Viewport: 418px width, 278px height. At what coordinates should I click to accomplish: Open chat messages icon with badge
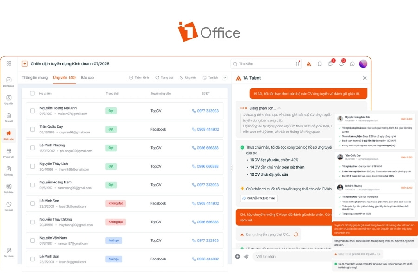click(331, 63)
